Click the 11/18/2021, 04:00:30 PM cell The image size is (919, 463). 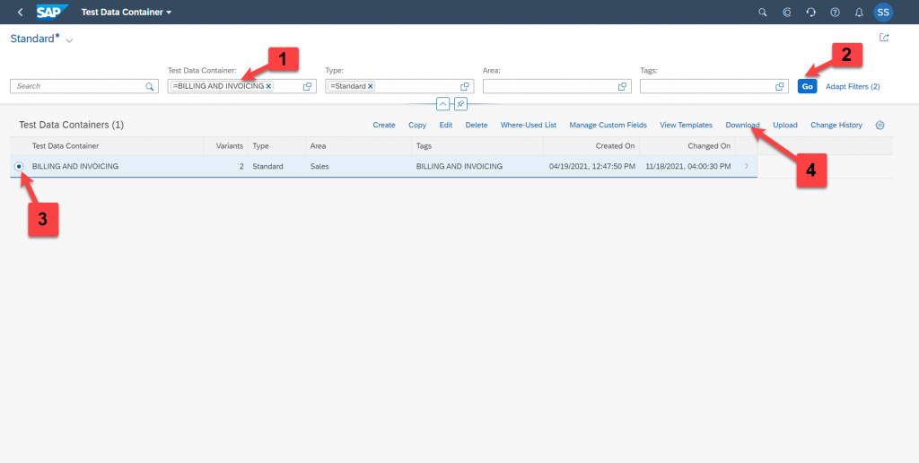pos(688,166)
